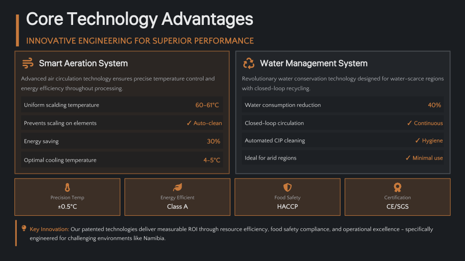465x261 pixels.
Task: Click the Smart Aeration System heading
Action: [83, 63]
